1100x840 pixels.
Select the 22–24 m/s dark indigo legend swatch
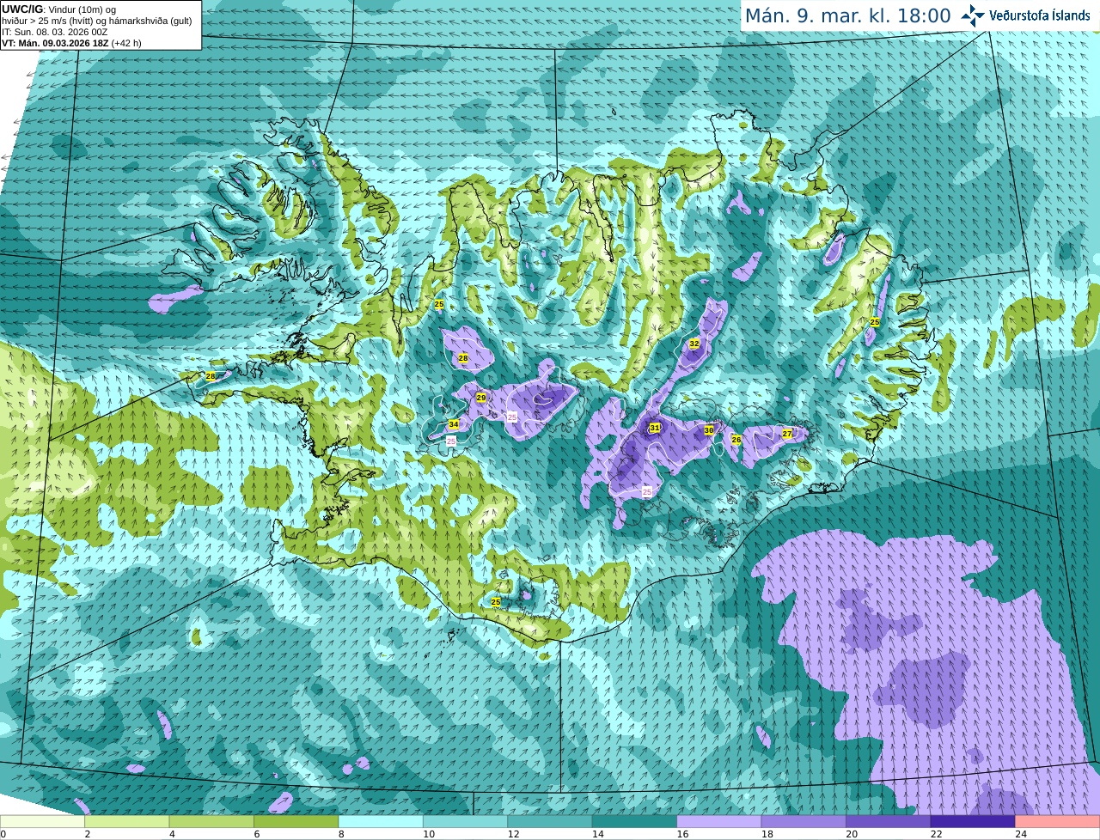tap(973, 821)
